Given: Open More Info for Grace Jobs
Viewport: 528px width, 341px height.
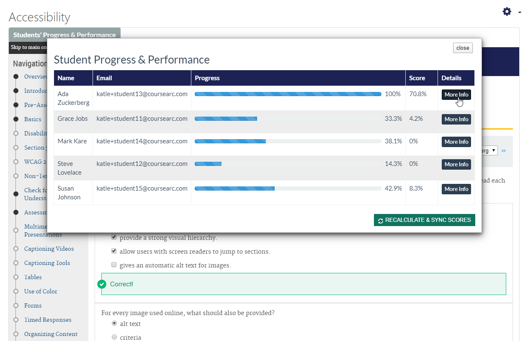Looking at the screenshot, I should coord(456,119).
